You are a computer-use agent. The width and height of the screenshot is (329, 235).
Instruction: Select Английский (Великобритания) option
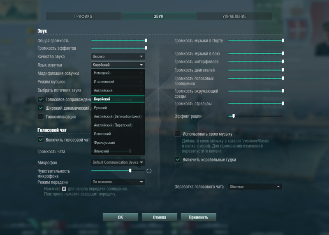(118, 117)
